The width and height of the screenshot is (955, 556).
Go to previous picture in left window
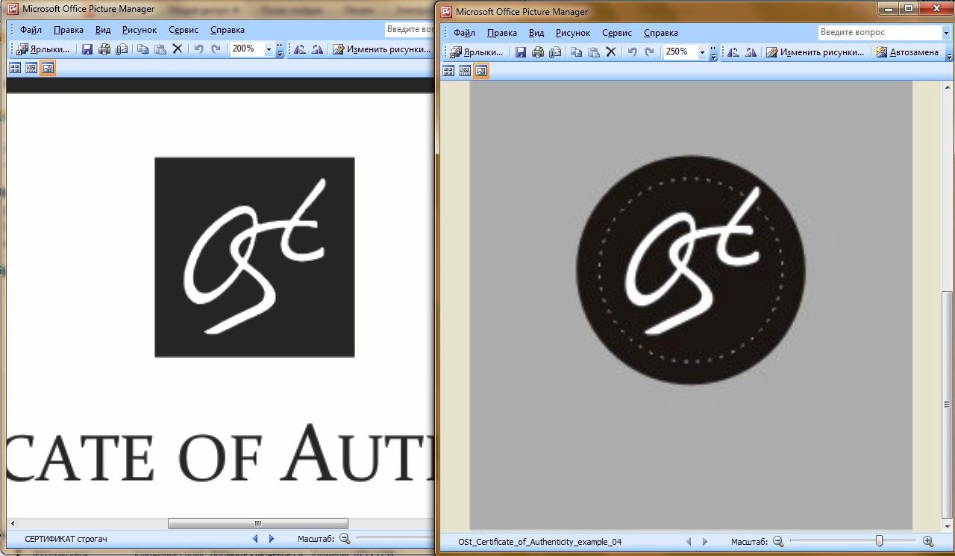coord(254,538)
